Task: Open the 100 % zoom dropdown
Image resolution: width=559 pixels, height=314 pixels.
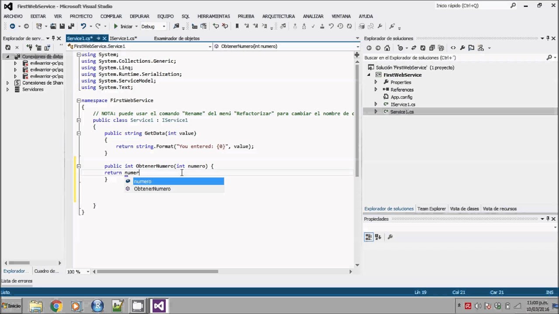Action: 88,272
